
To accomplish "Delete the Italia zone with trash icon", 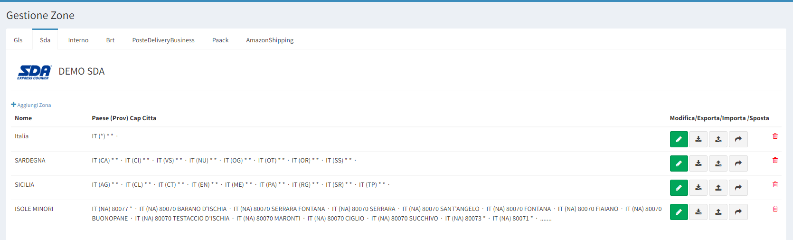I will [x=775, y=136].
